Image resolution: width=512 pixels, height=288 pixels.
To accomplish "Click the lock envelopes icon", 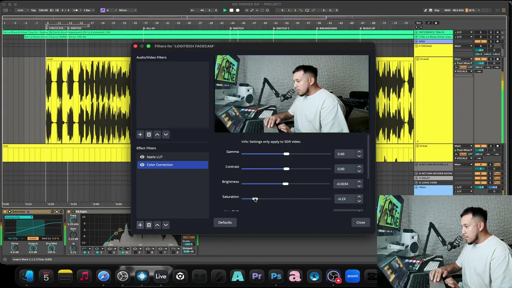I will pos(436,23).
